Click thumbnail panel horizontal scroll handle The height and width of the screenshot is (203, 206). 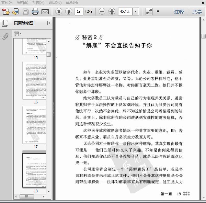click(x=27, y=196)
